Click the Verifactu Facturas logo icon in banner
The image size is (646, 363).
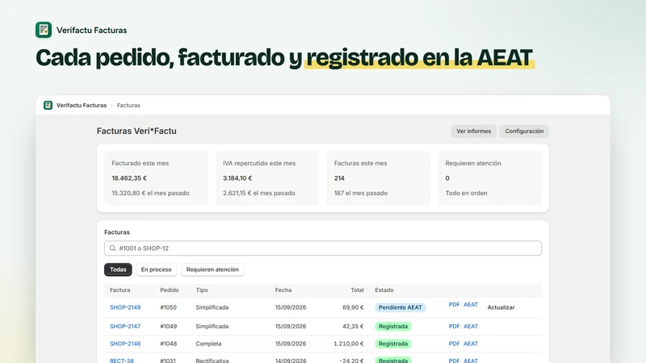click(x=44, y=30)
